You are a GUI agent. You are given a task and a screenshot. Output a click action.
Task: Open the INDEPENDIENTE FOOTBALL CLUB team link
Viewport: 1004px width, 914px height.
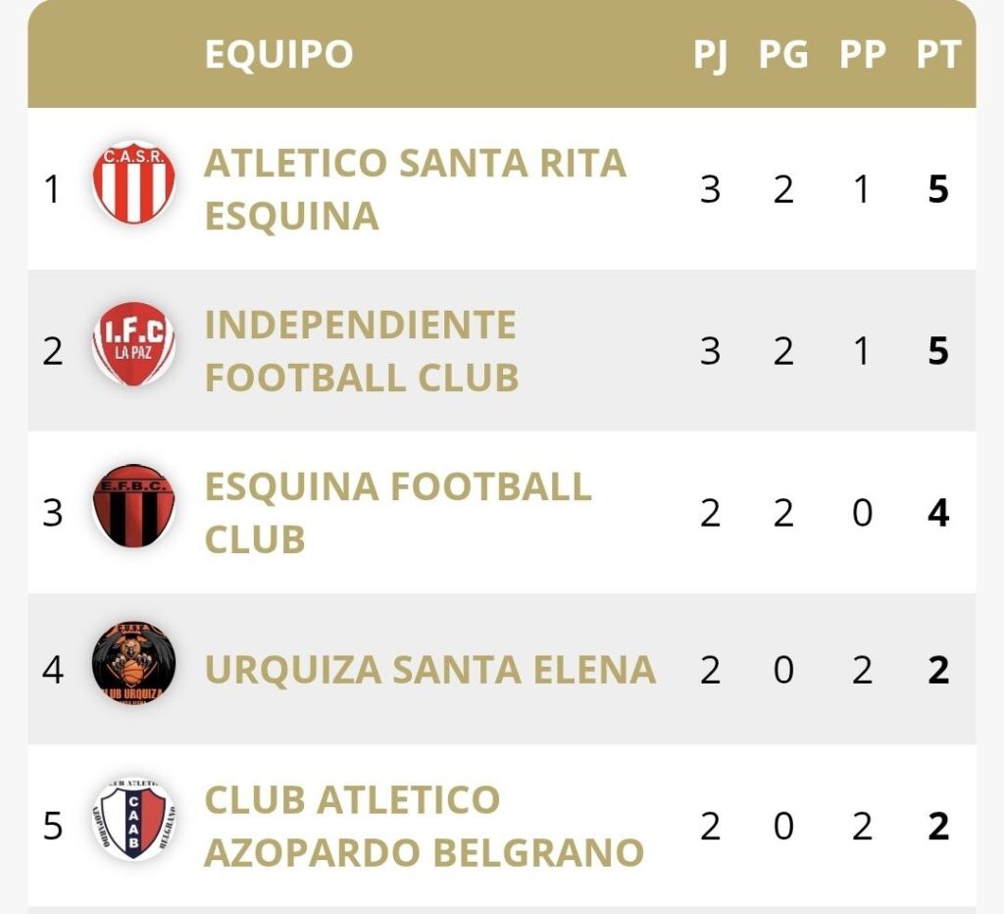click(x=361, y=351)
